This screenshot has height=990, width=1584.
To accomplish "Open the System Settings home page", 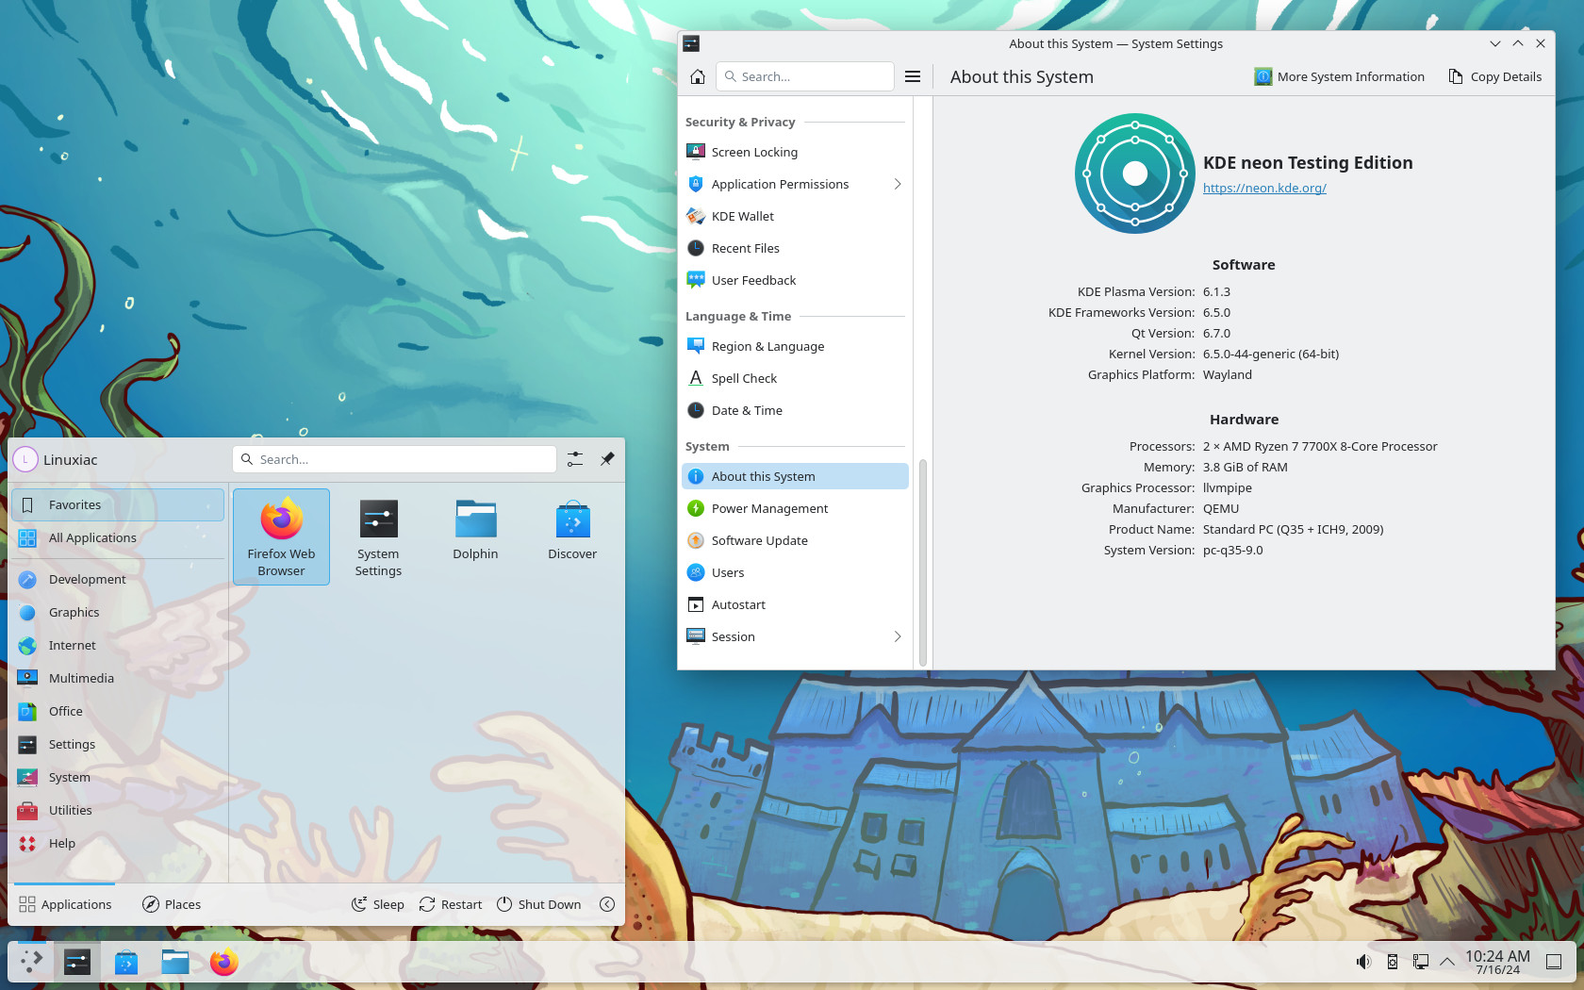I will (698, 76).
